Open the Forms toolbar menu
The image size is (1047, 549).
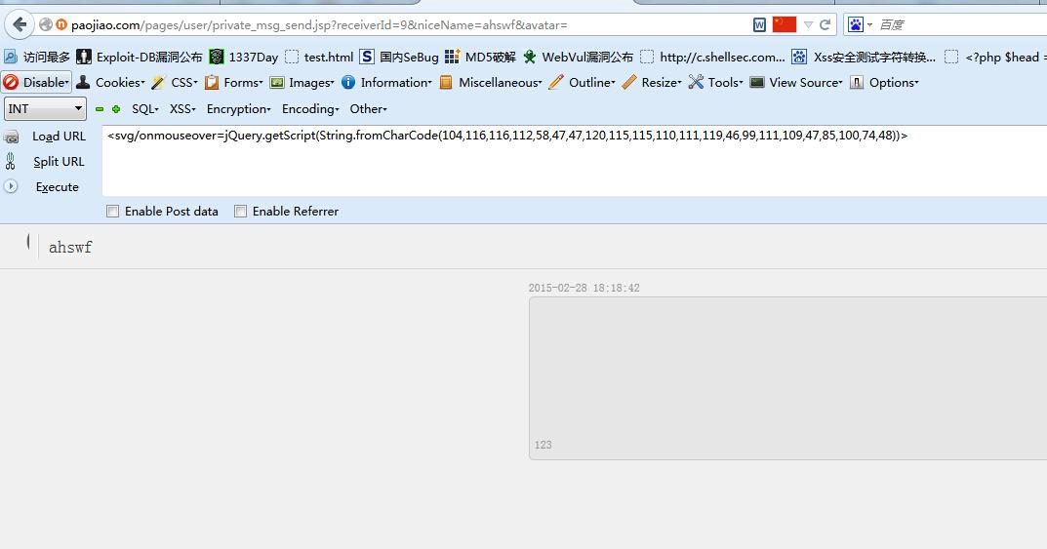(x=234, y=82)
